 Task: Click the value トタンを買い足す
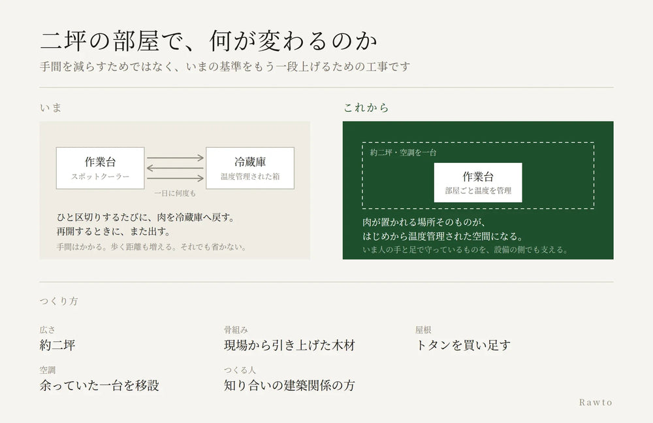point(463,345)
